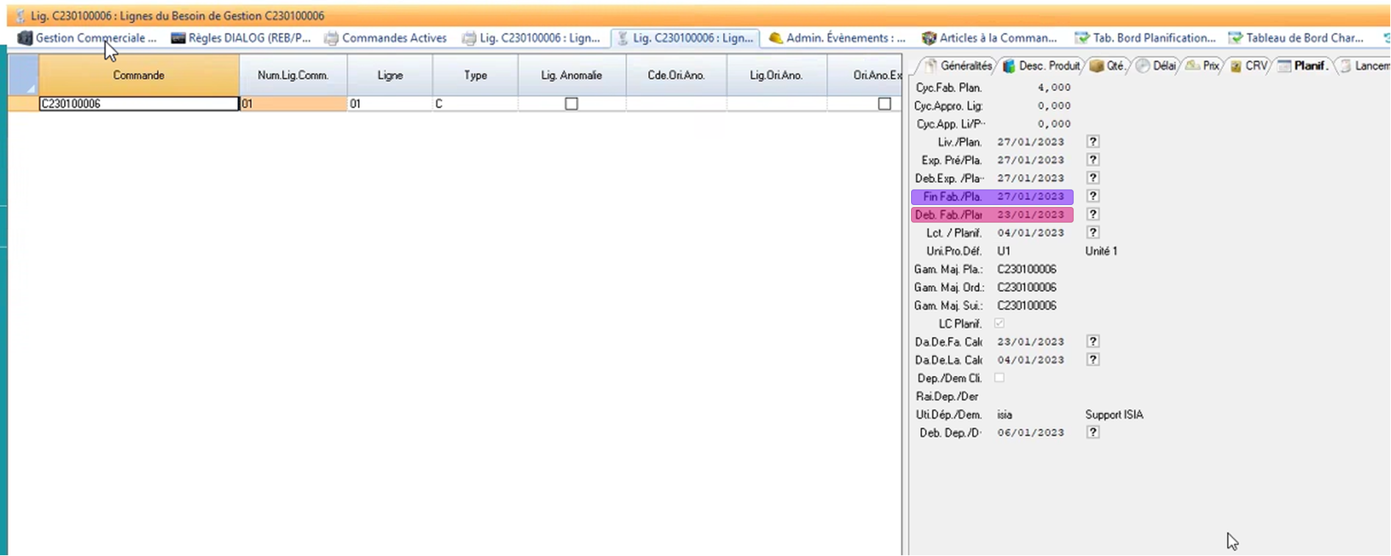Toggle the Lig. Anomalie checkbox in row
The height and width of the screenshot is (556, 1391).
[x=571, y=104]
